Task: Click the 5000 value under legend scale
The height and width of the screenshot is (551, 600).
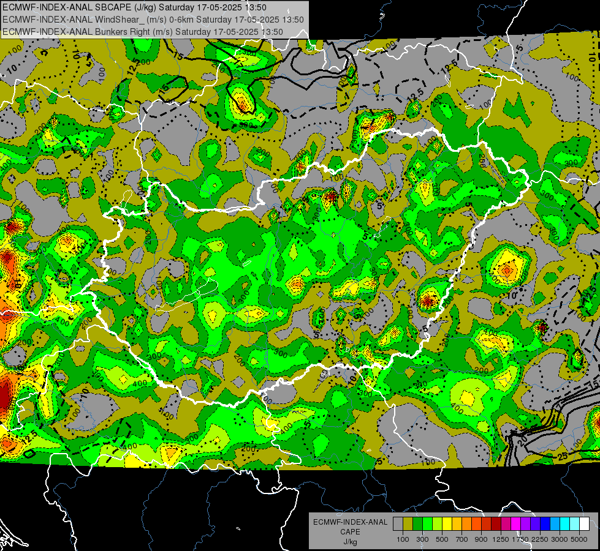Action: (579, 539)
